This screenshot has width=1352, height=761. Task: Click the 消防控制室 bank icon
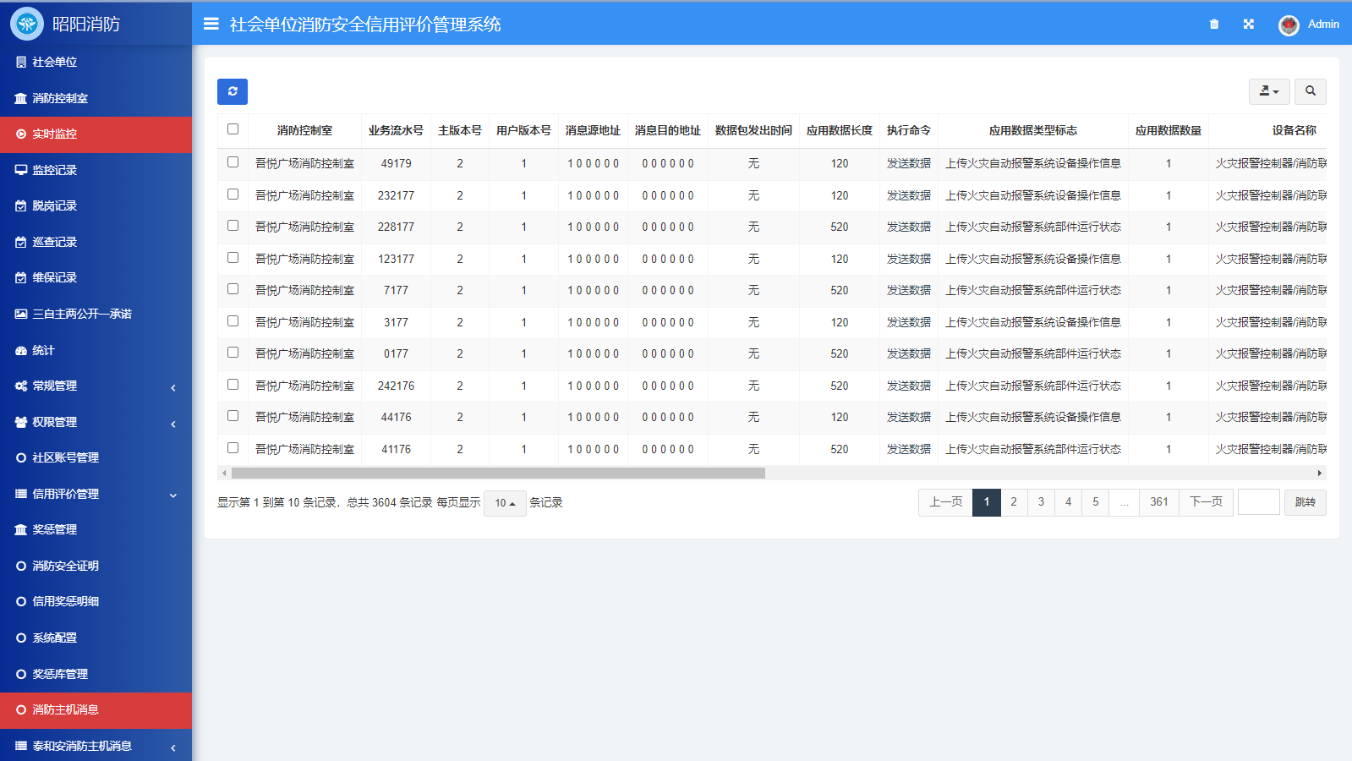pos(21,98)
